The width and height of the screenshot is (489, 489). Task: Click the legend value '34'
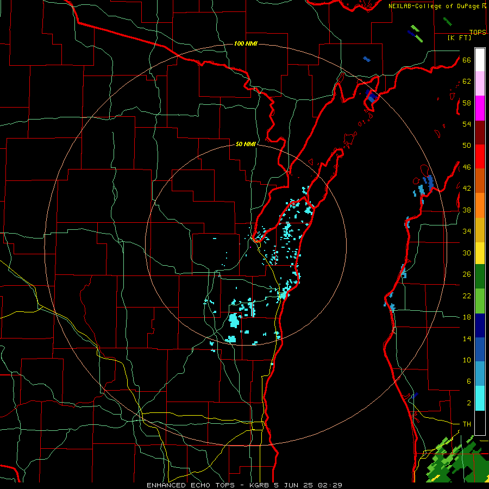467,231
